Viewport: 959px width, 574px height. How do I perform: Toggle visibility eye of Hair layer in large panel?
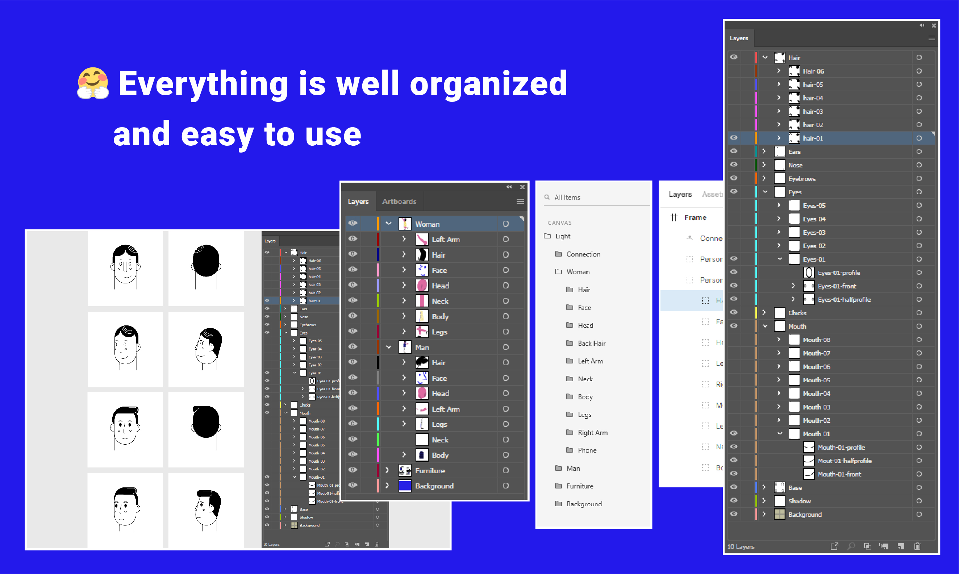(x=734, y=57)
